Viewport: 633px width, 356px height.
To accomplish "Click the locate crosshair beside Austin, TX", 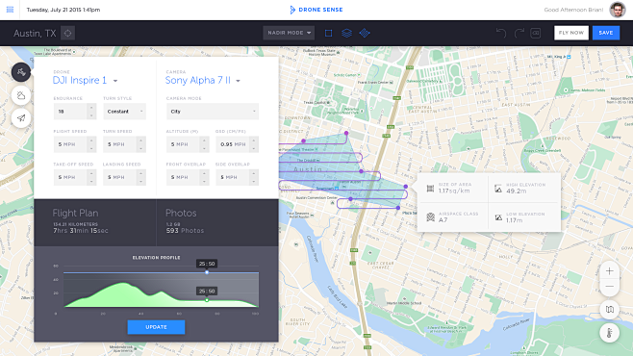I will click(x=67, y=33).
